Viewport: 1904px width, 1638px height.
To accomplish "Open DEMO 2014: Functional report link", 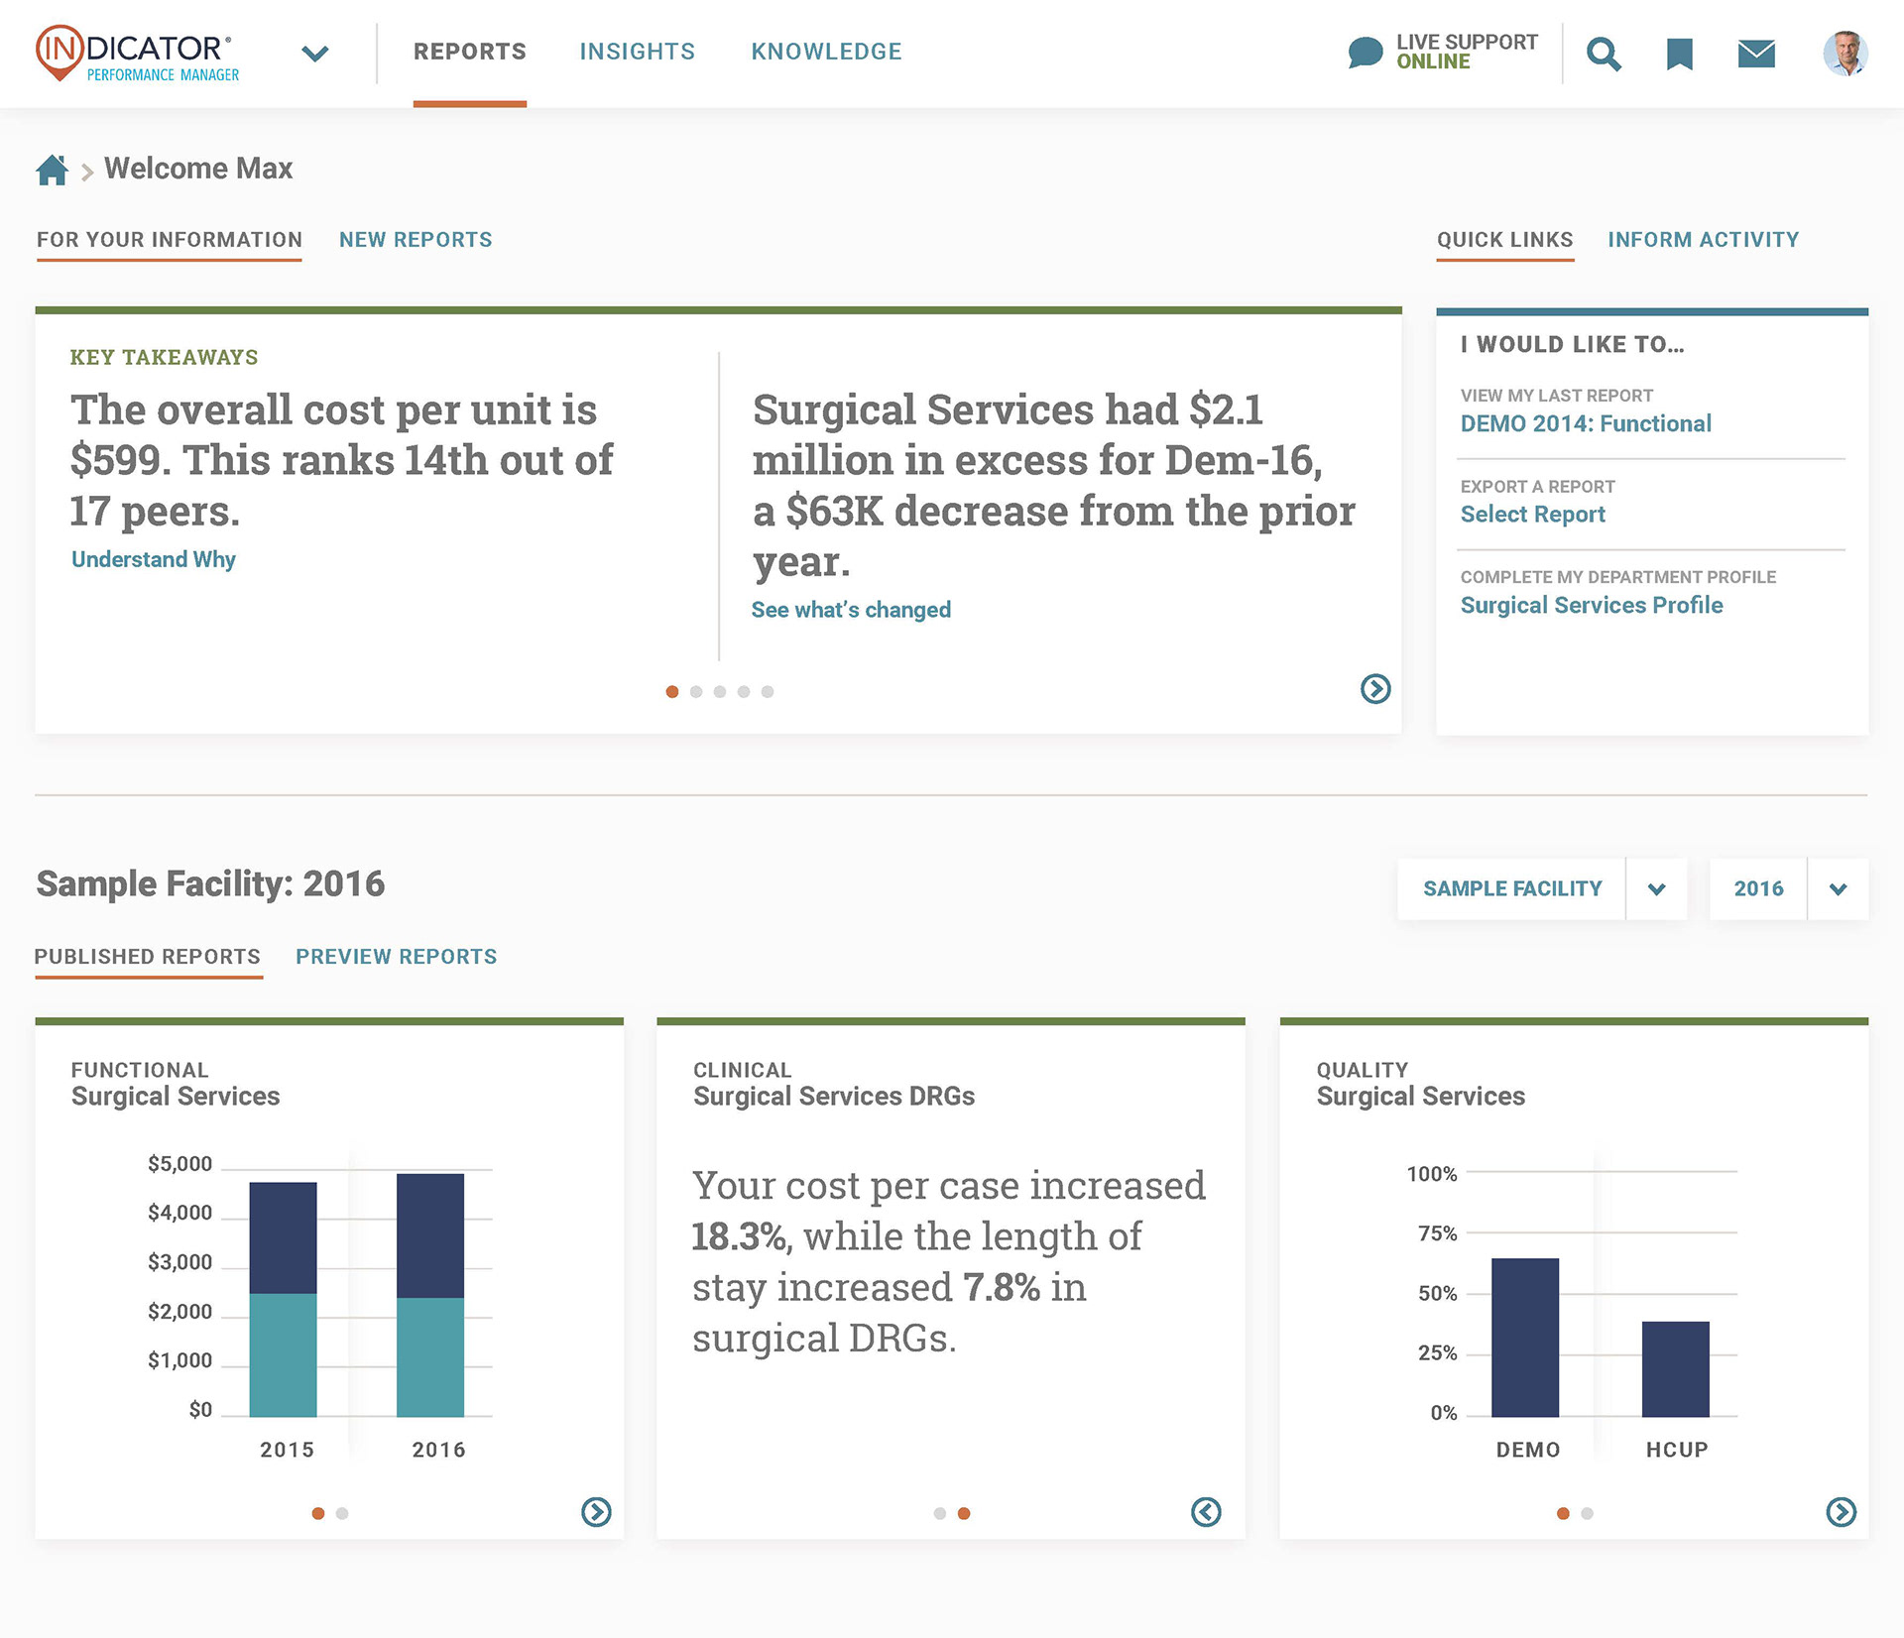I will pos(1585,424).
